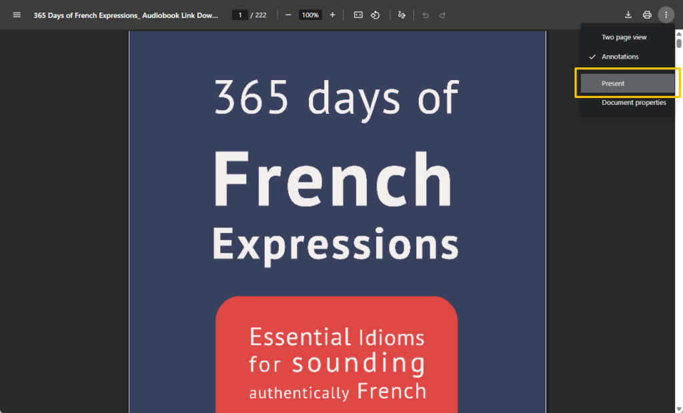Open the page thumbnails sidebar menu
This screenshot has height=413, width=683.
click(16, 15)
